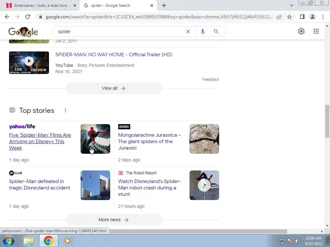Click the yahoo!life source logo
The width and height of the screenshot is (330, 247).
(22, 126)
